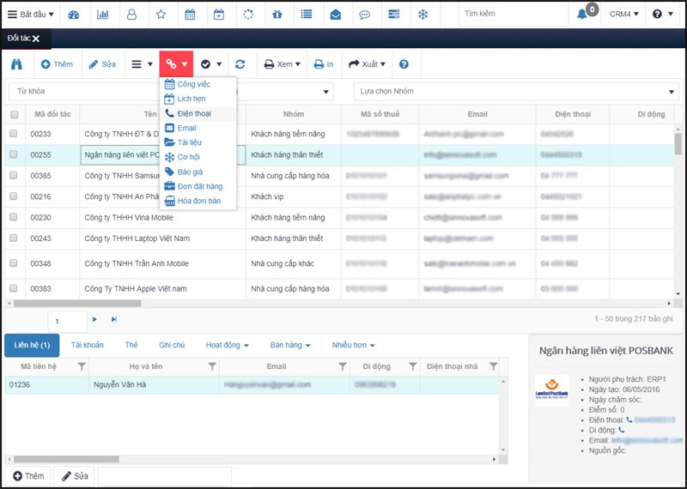Image resolution: width=687 pixels, height=489 pixels.
Task: Expand the Nhiều hơn tab dropdown
Action: coord(353,346)
